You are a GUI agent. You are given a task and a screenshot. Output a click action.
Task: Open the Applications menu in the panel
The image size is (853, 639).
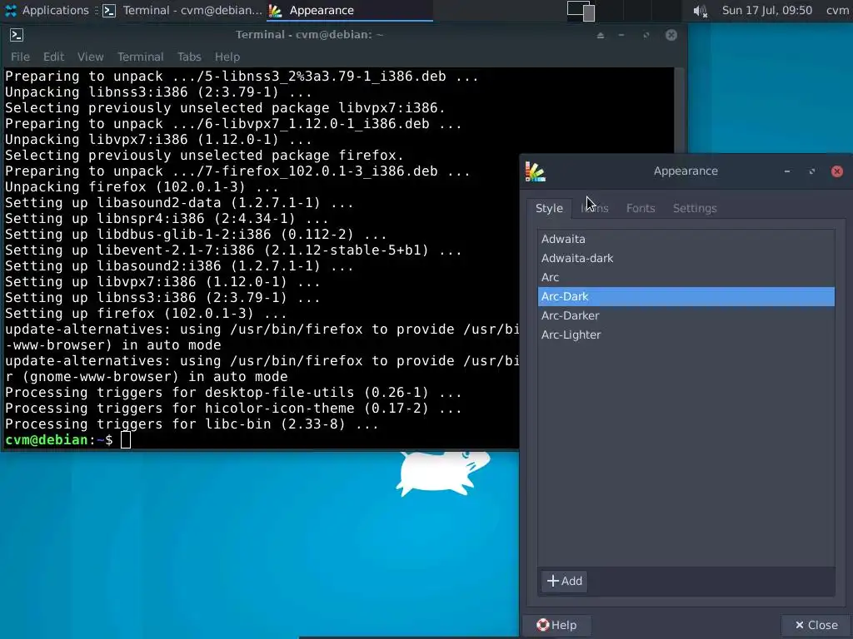(47, 10)
